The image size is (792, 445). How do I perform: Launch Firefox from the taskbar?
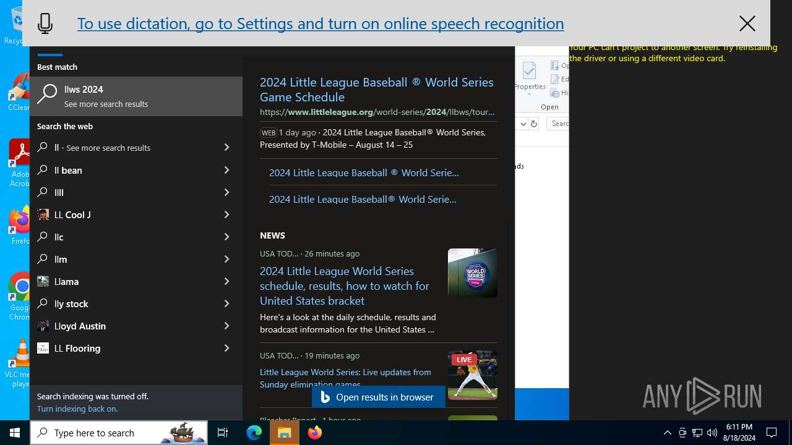[315, 433]
